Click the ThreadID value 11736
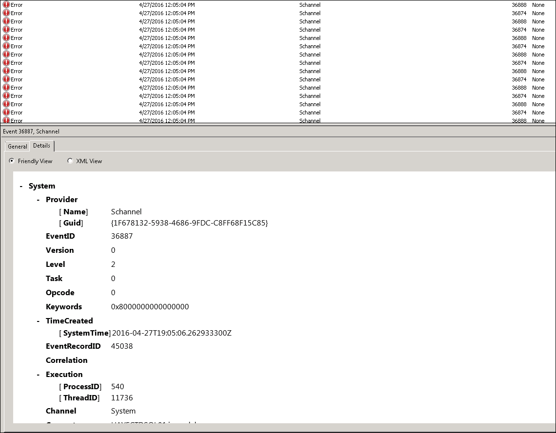Image resolution: width=556 pixels, height=433 pixels. click(x=122, y=398)
